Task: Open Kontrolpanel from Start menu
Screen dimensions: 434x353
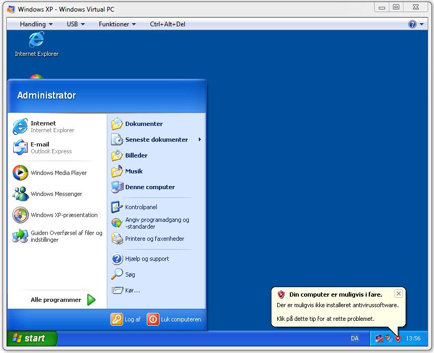Action: pyautogui.click(x=140, y=207)
